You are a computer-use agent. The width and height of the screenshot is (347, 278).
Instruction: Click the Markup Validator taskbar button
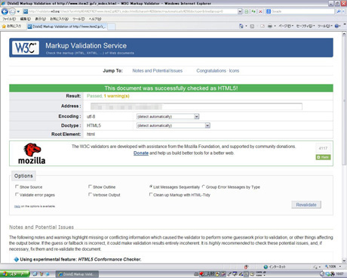click(77, 274)
